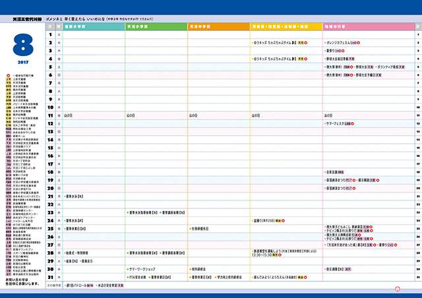This screenshot has width=422, height=298.
Task: Click the senryu line ゴメンネと 早く言えたら いいのにな
Action: (75, 19)
